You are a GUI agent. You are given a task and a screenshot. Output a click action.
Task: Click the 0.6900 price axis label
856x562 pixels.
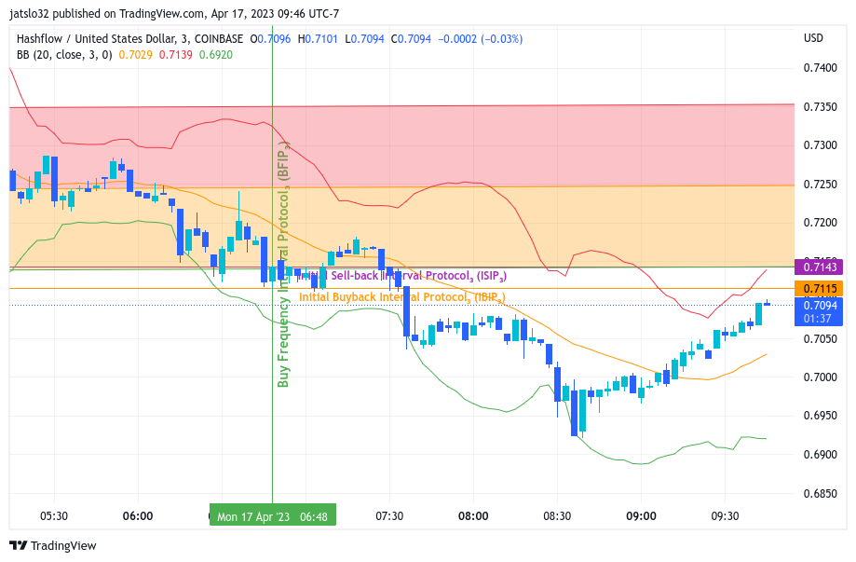click(x=820, y=455)
